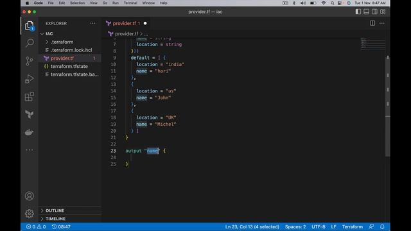Open the Help menu
Viewport: 411px width, 231px height.
point(163,3)
